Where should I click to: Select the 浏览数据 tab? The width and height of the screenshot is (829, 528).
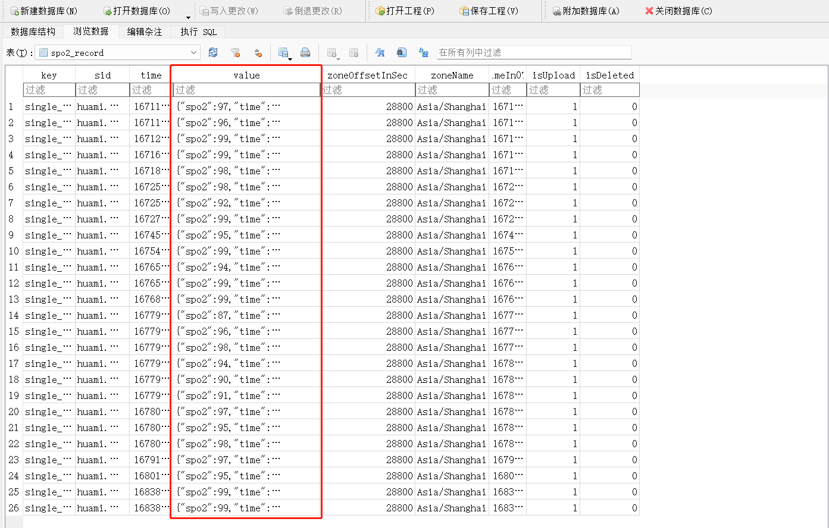91,32
